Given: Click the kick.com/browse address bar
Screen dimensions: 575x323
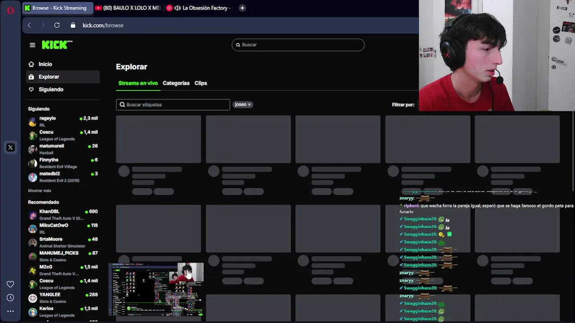Looking at the screenshot, I should pyautogui.click(x=103, y=26).
